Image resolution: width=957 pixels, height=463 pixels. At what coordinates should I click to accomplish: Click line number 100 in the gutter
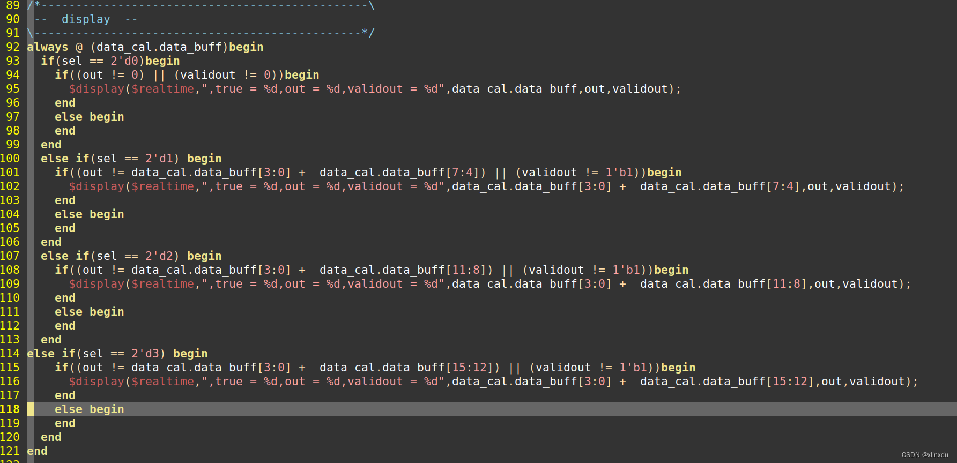pos(10,159)
